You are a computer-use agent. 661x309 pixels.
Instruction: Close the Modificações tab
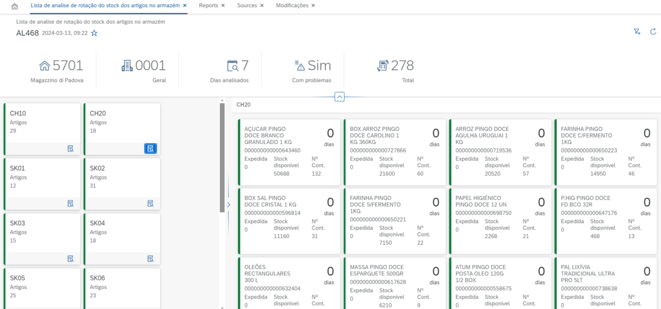tap(313, 6)
